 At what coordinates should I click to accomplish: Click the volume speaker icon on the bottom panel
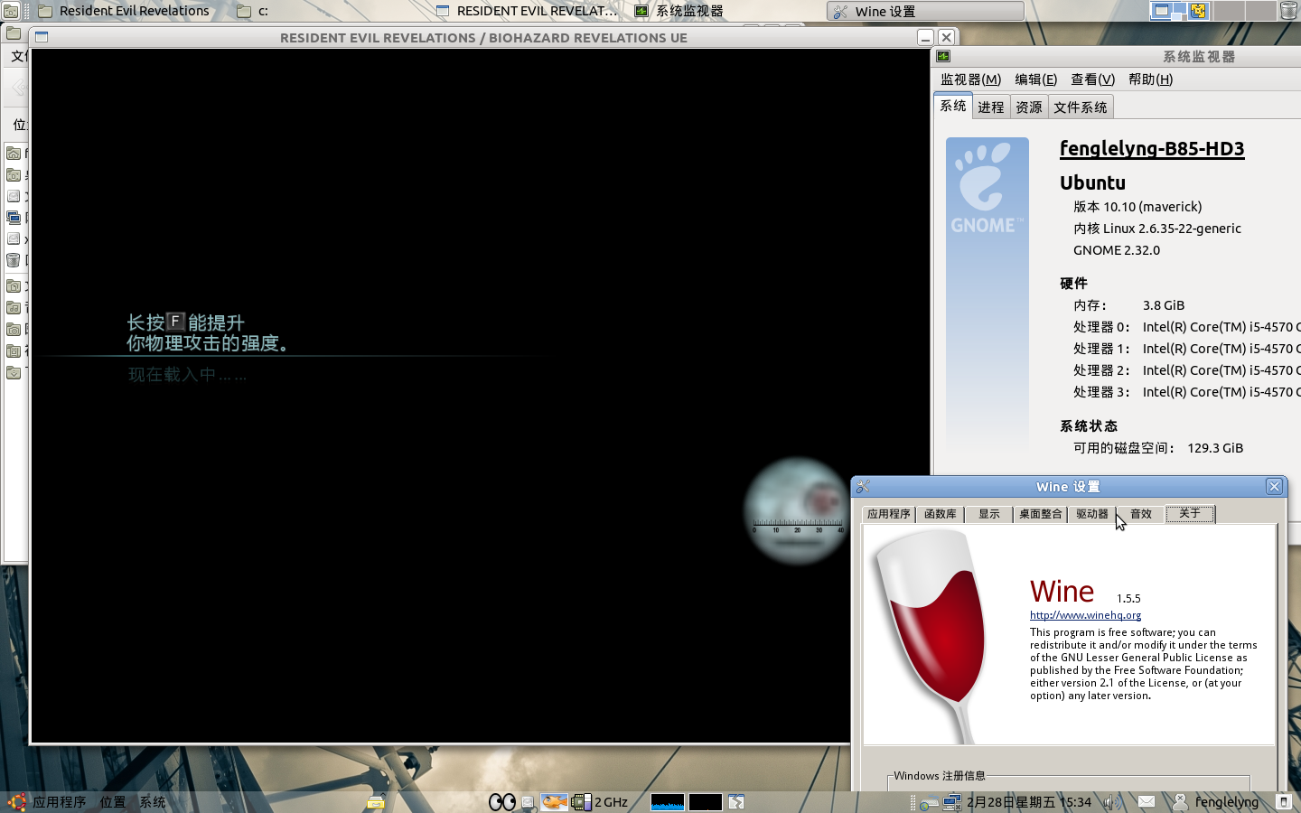[1113, 802]
